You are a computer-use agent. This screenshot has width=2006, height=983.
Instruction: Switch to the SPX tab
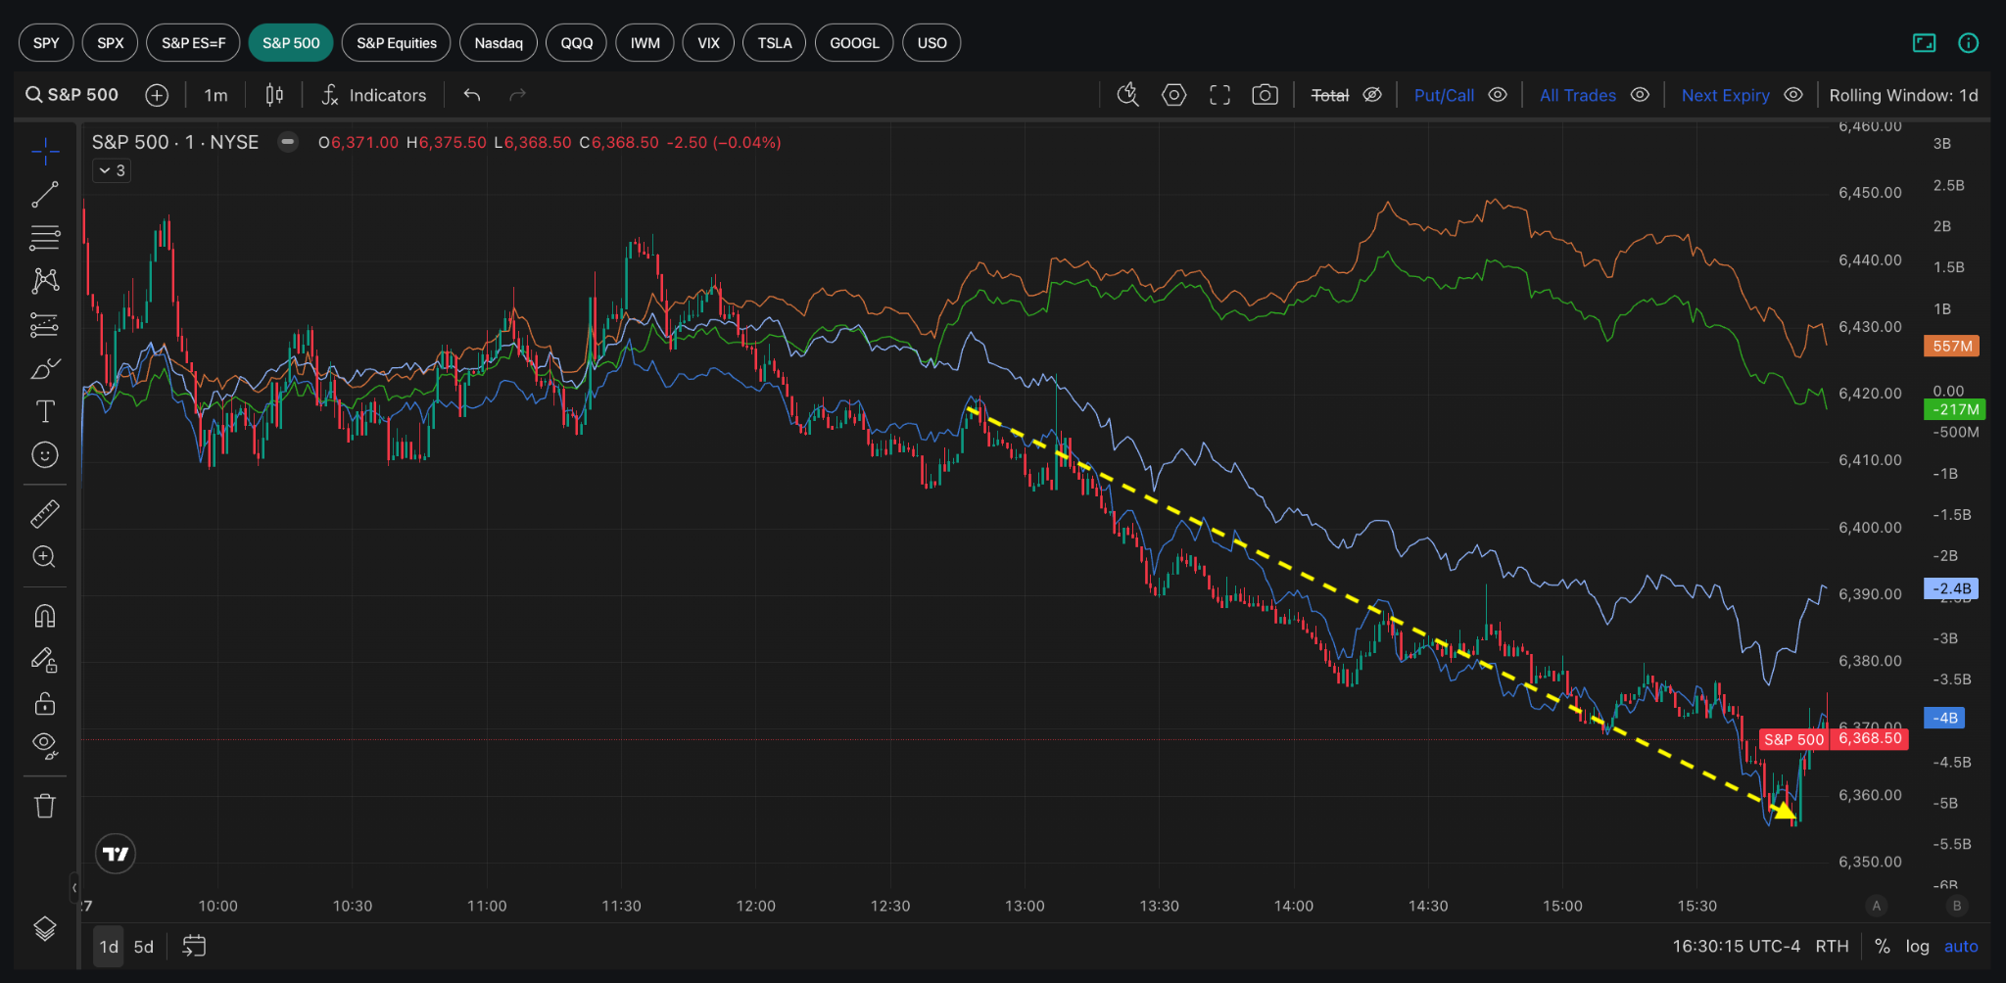111,43
